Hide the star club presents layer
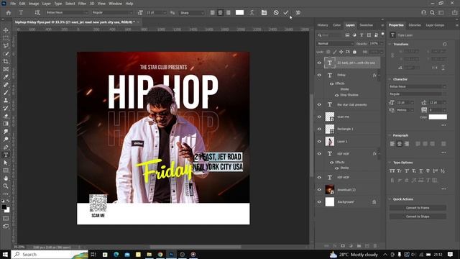The height and width of the screenshot is (259, 460). (319, 104)
